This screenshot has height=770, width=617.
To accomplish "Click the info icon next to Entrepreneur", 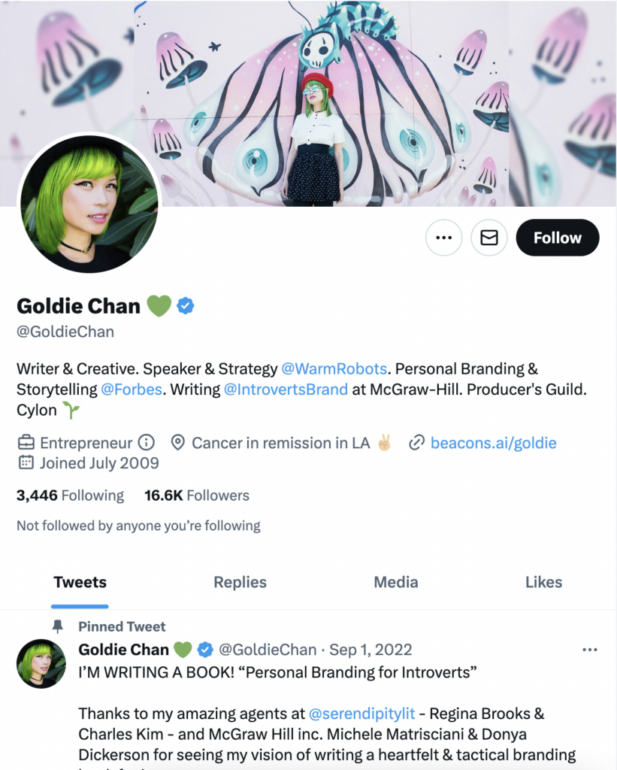I will click(x=147, y=442).
